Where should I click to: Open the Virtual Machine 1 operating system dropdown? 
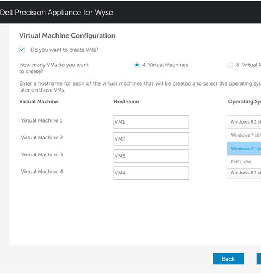244,122
